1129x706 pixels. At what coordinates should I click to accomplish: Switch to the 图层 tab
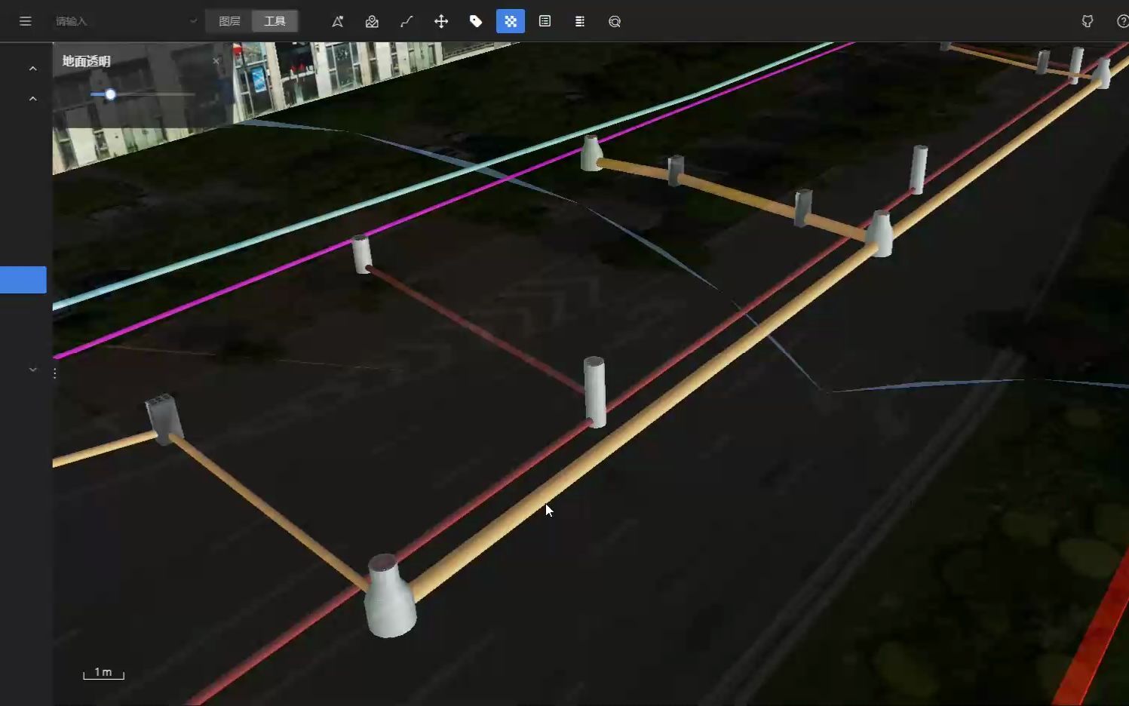click(x=229, y=21)
